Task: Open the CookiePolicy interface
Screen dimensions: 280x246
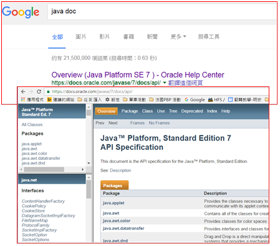Action: tap(34, 206)
